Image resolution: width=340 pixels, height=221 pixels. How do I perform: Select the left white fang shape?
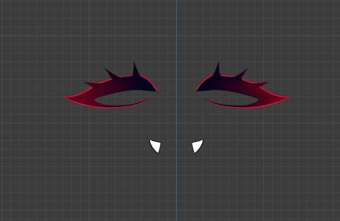156,146
